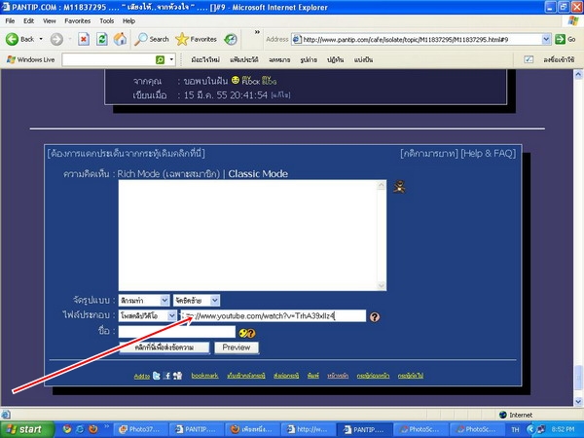Click the Windows Start button
Screen dimensions: 584x438
tap(25, 429)
